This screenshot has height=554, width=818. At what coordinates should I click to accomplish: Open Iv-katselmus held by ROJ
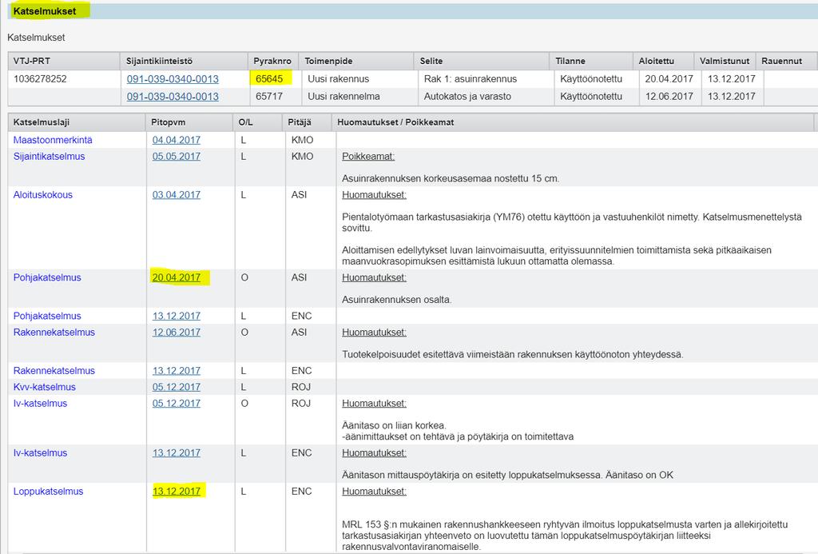(40, 403)
